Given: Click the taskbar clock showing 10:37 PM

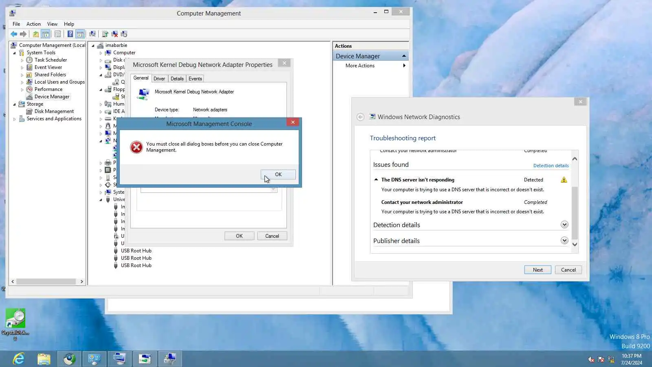Looking at the screenshot, I should coord(632,359).
